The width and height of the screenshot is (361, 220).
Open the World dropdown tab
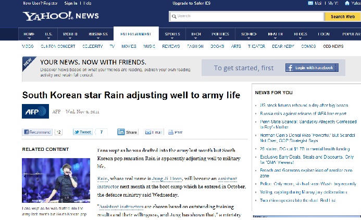point(70,34)
